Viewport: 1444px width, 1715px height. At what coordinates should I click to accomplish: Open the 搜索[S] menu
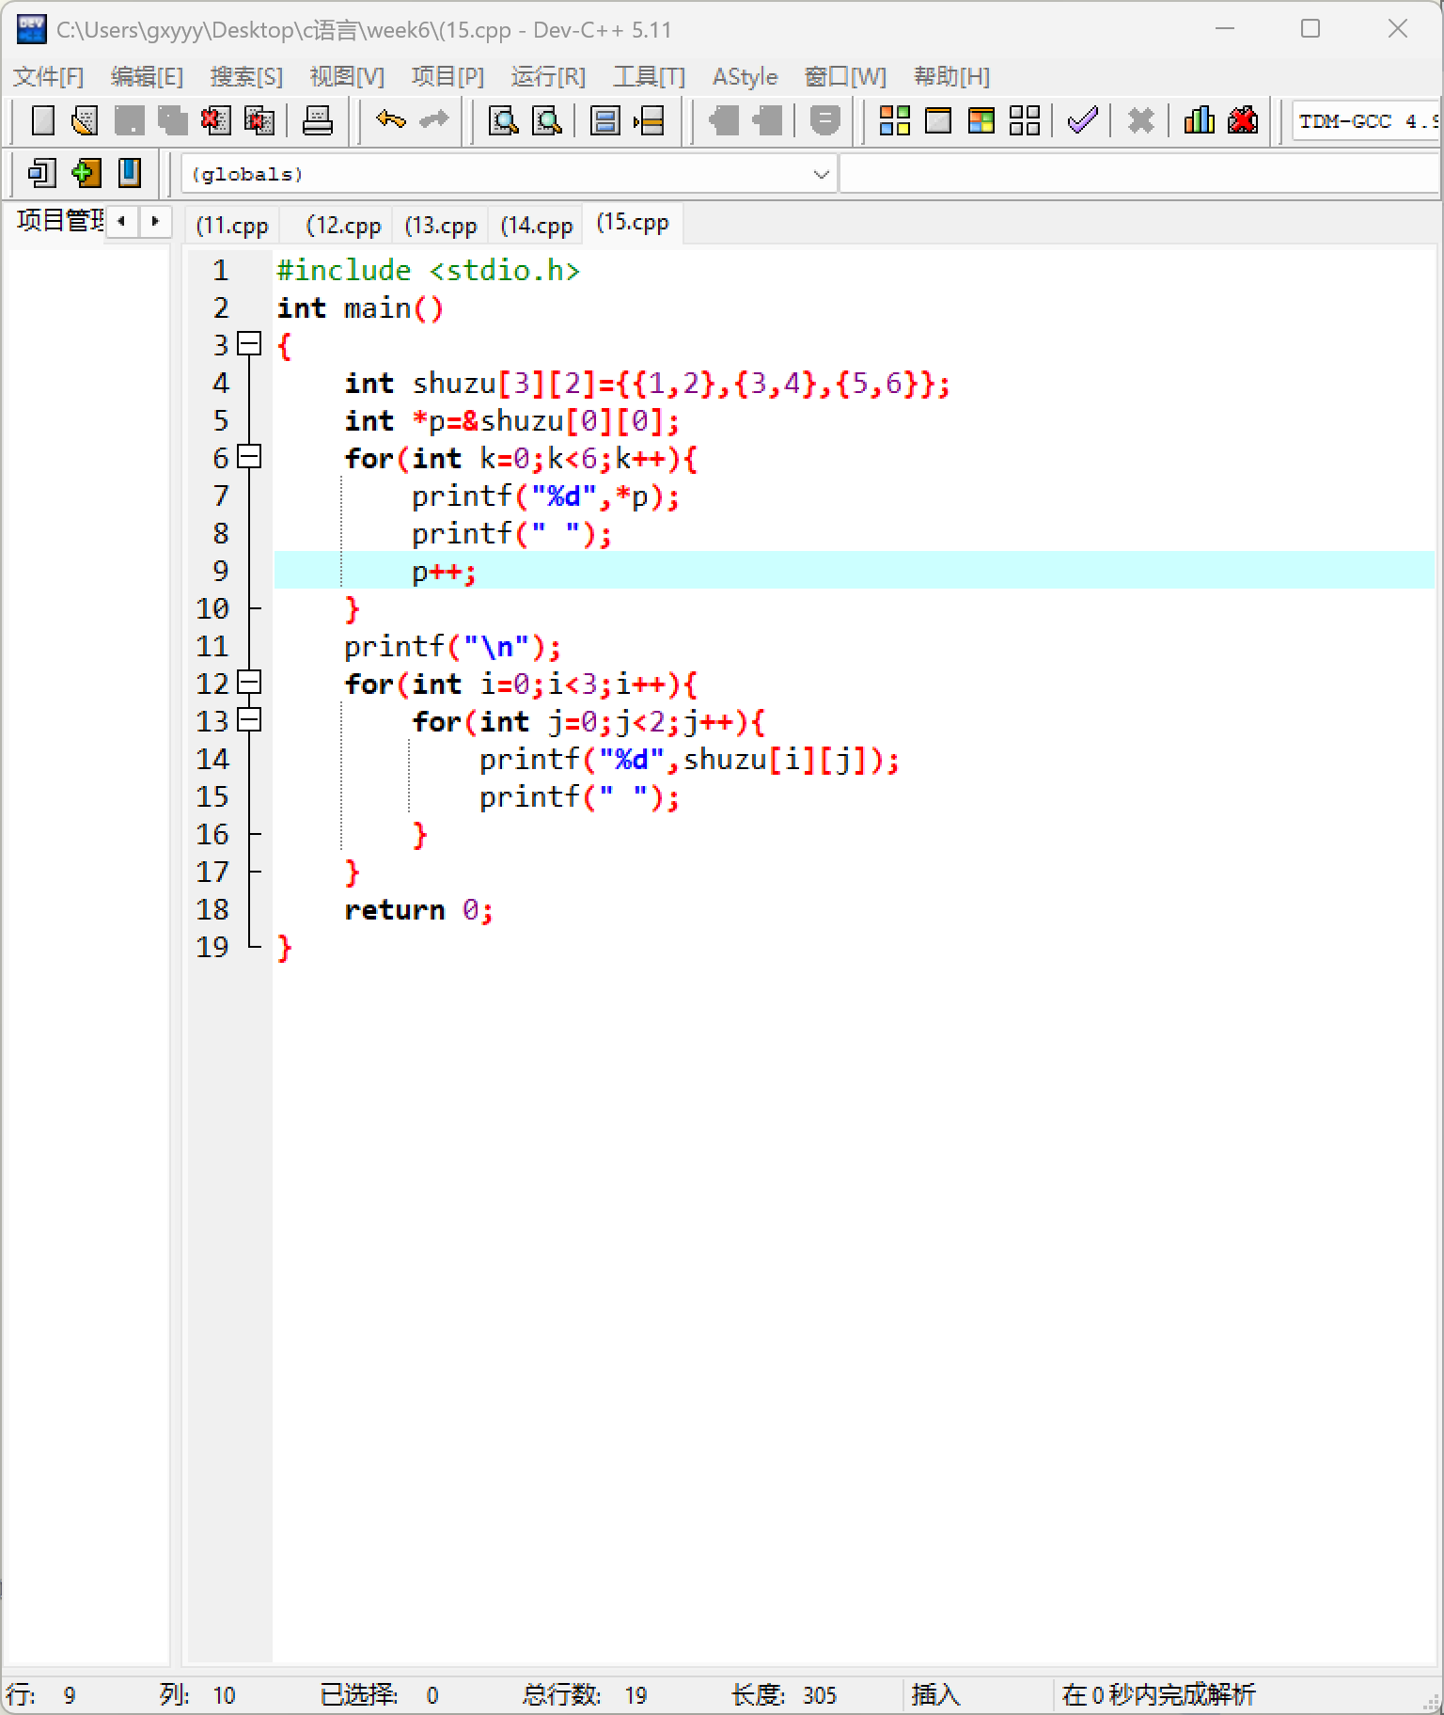246,76
